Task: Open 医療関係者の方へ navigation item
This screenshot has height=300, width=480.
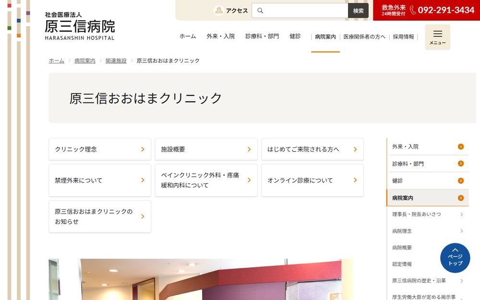Action: [364, 37]
